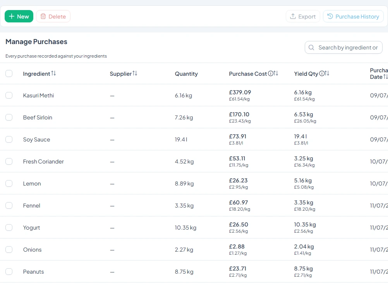Click the clock icon on Purchase History
The image size is (388, 286).
coord(330,16)
